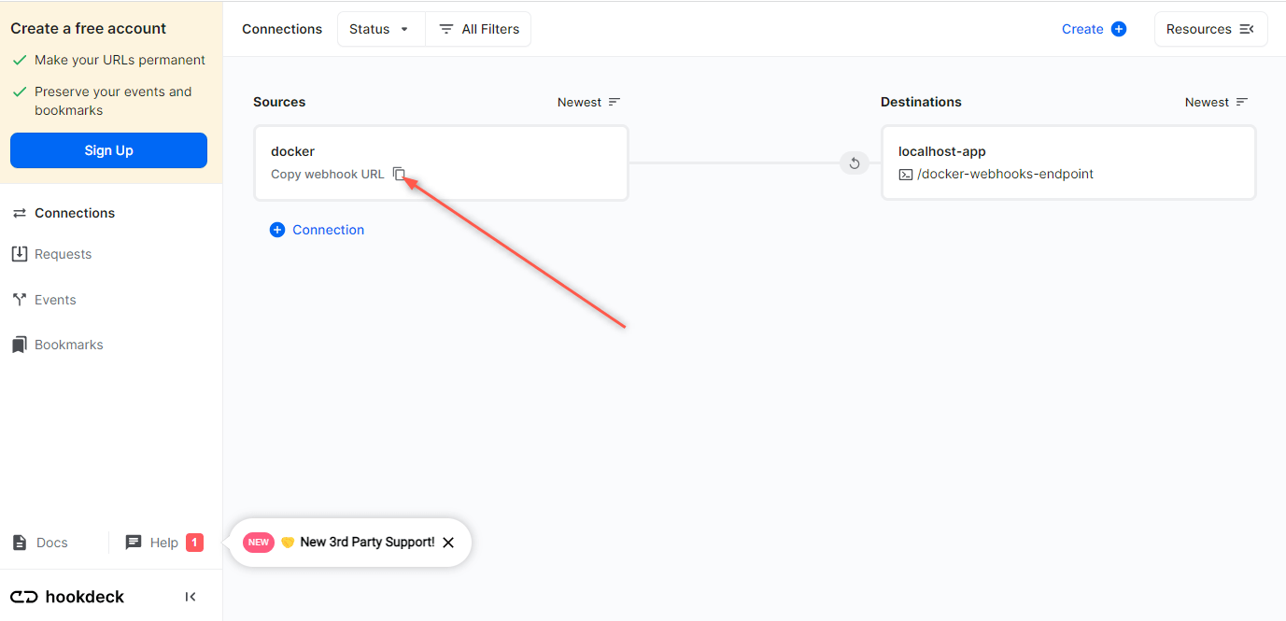Image resolution: width=1286 pixels, height=621 pixels.
Task: Copy the docker source webhook URL
Action: tap(400, 174)
